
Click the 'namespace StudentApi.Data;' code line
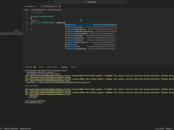(x=42, y=16)
